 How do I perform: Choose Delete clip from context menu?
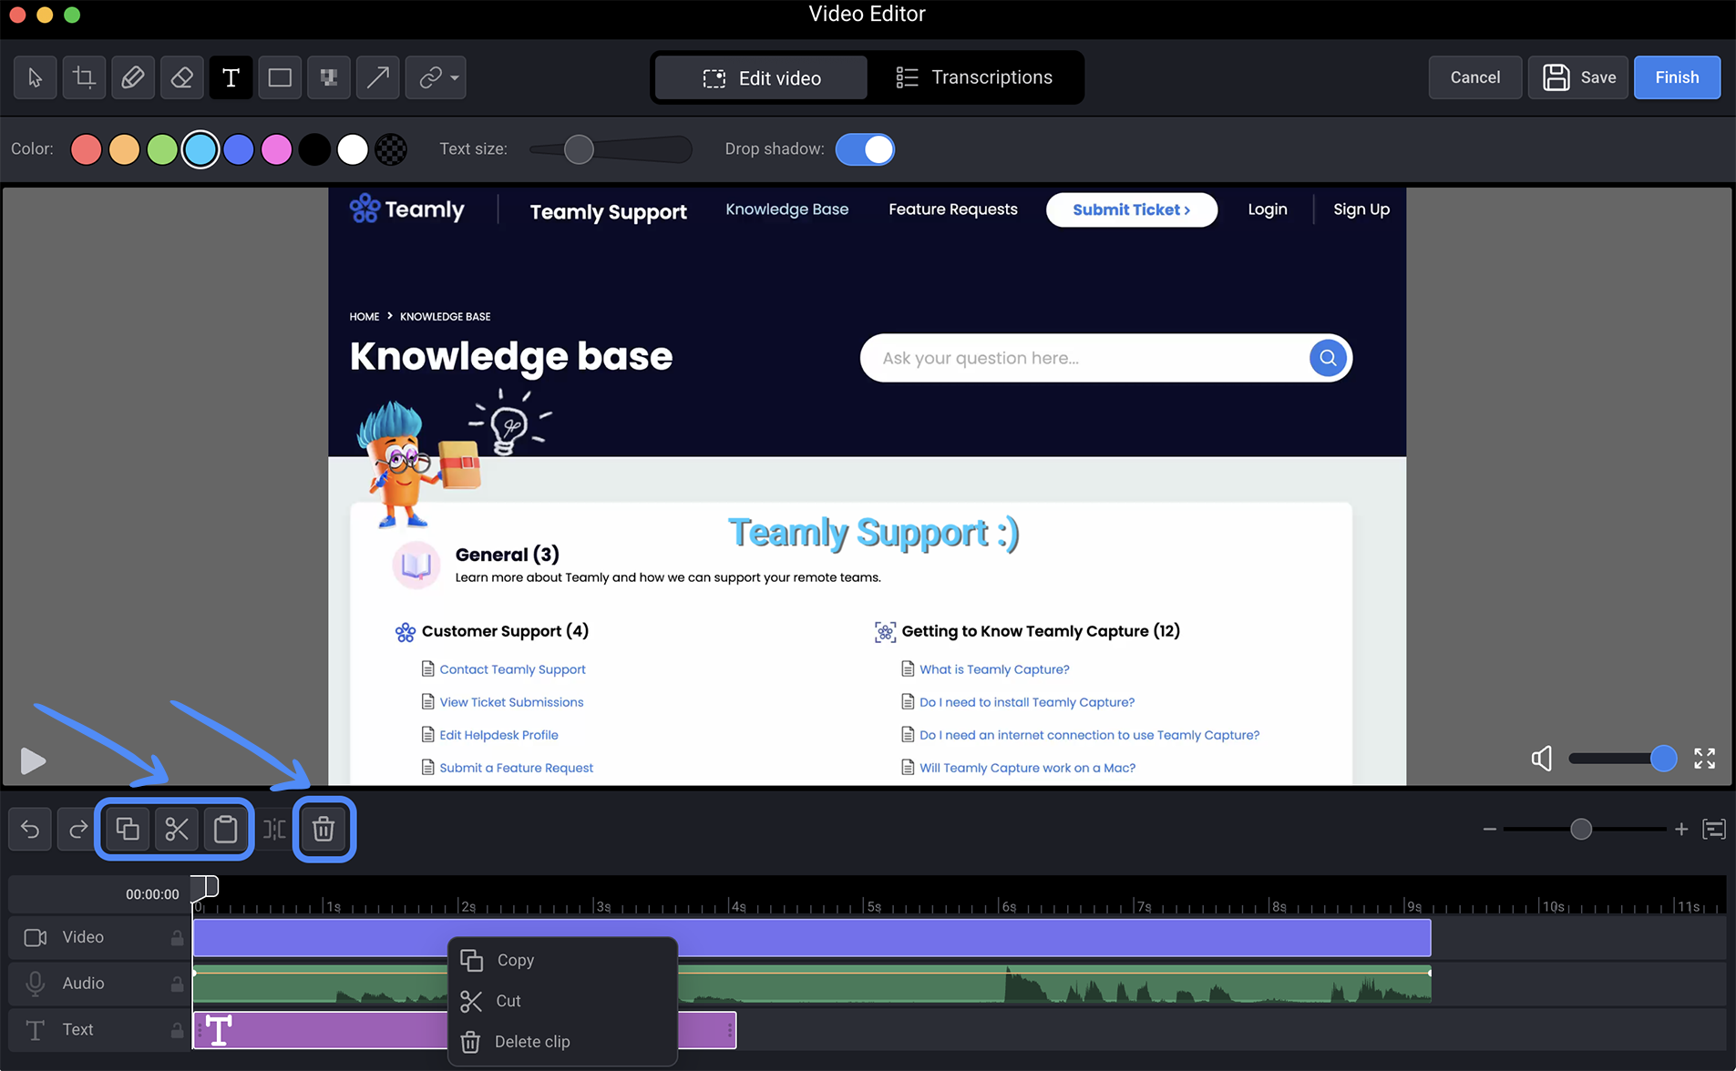[562, 1042]
